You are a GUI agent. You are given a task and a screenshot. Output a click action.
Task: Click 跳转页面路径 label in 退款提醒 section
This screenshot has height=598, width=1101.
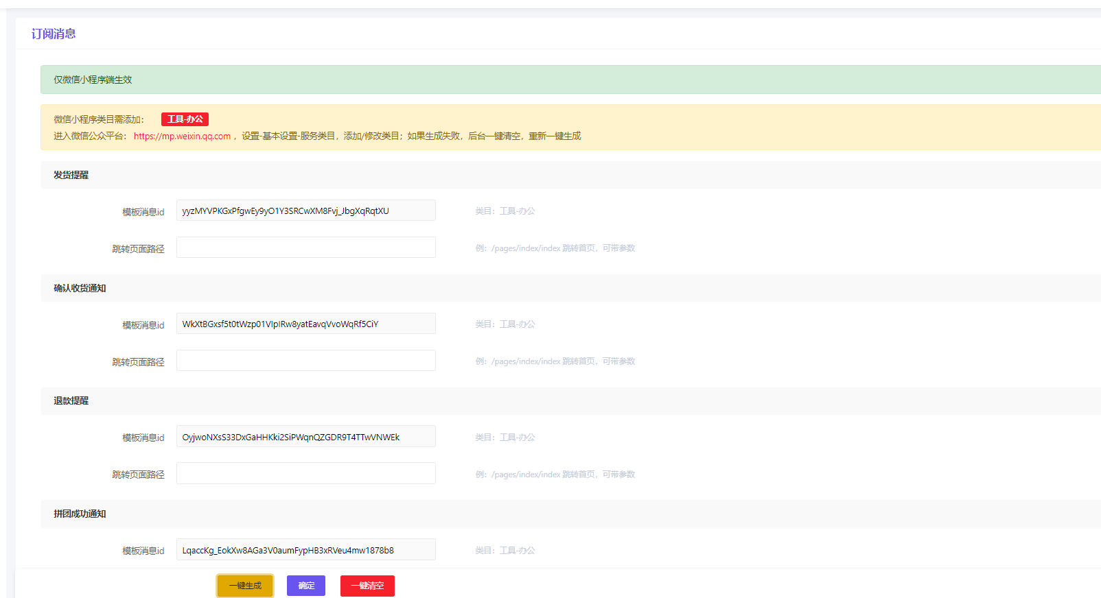(x=139, y=475)
